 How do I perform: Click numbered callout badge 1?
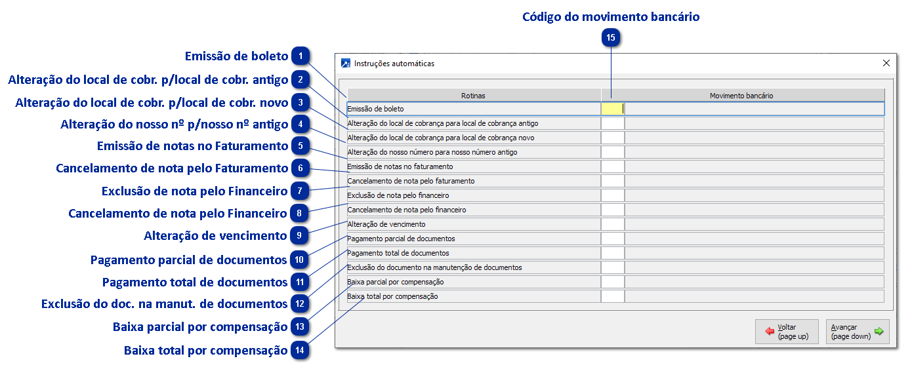pyautogui.click(x=300, y=56)
